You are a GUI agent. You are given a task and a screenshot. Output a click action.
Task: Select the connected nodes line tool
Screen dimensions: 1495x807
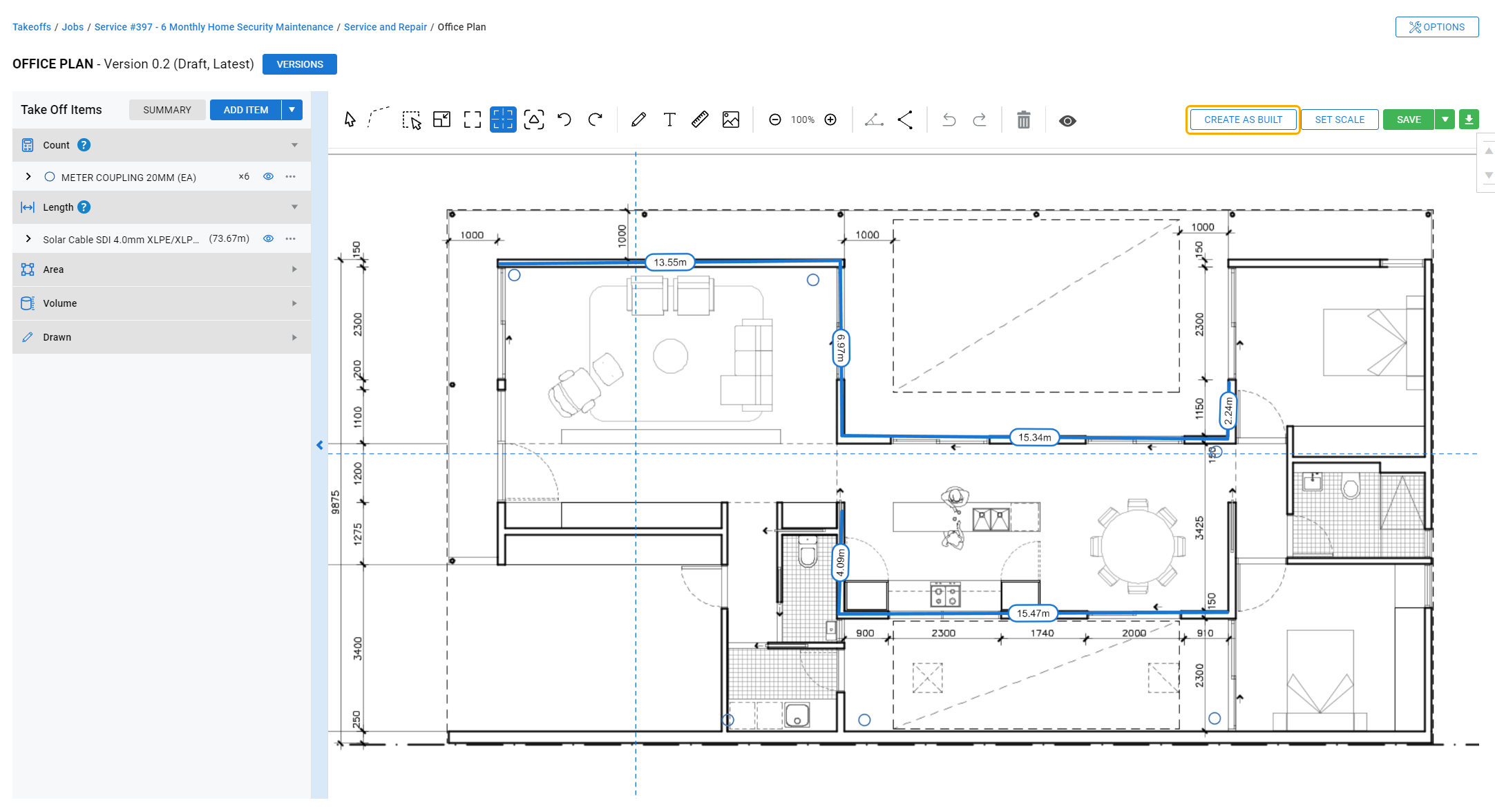click(906, 120)
